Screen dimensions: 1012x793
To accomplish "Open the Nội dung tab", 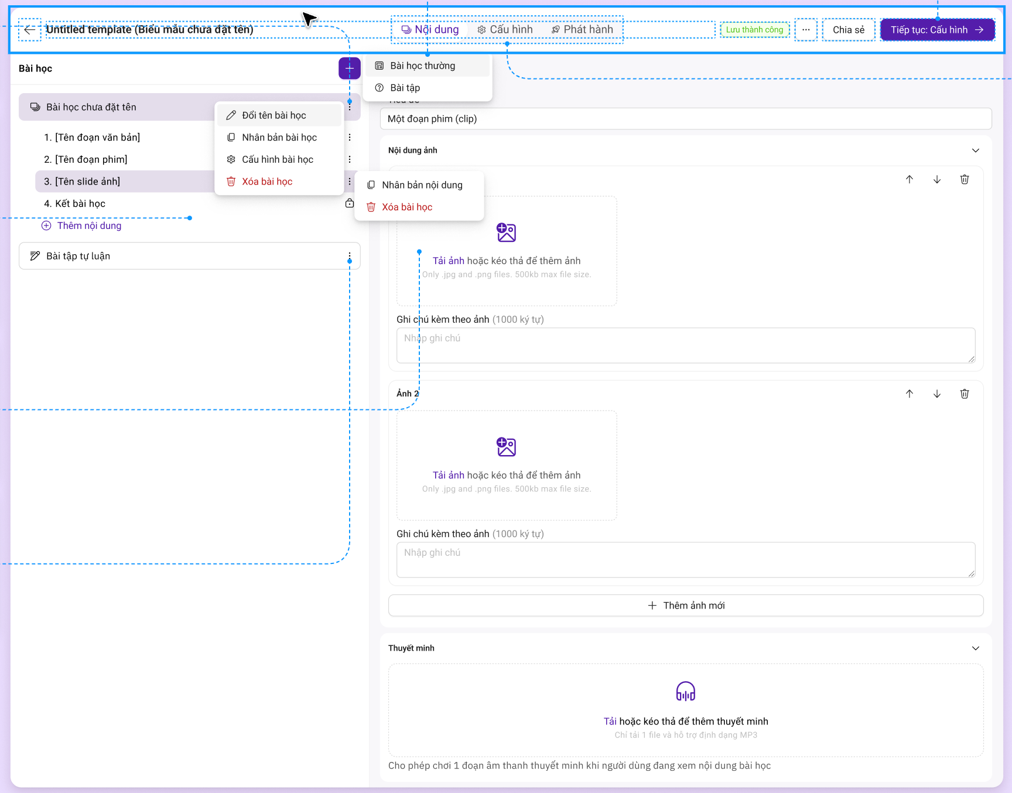I will [430, 30].
